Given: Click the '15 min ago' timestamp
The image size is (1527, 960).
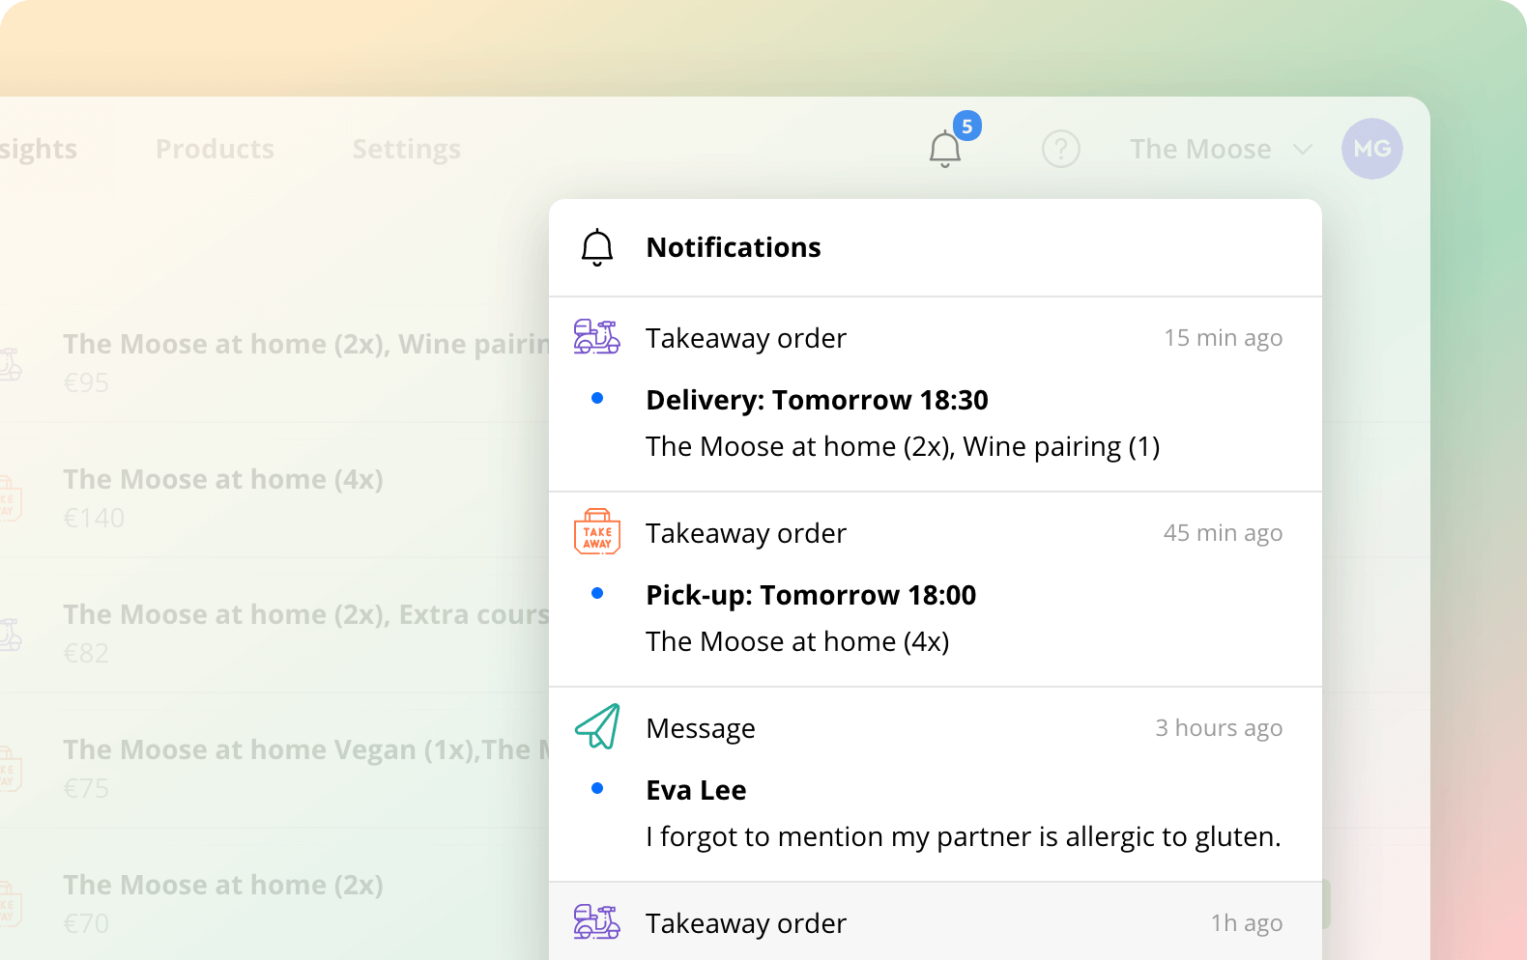Looking at the screenshot, I should (x=1223, y=338).
